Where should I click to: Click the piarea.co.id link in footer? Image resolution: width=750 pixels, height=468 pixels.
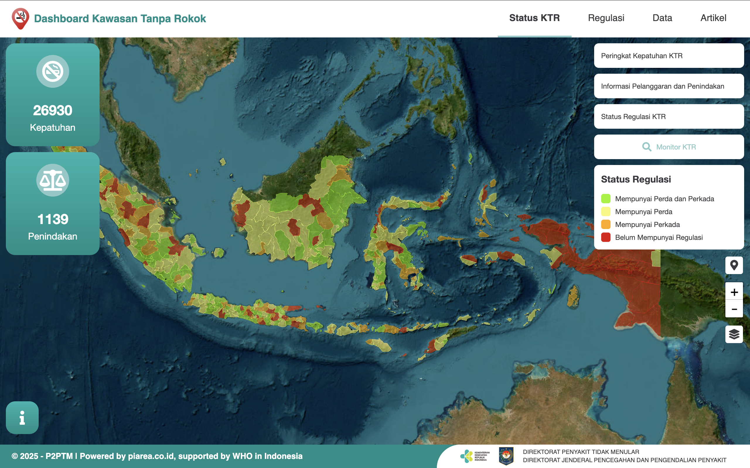(x=151, y=455)
